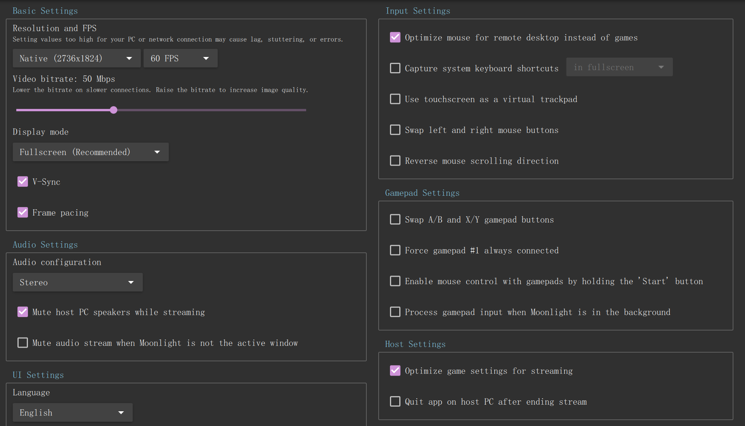
Task: Enable swapping left and right mouse buttons
Action: (x=395, y=129)
